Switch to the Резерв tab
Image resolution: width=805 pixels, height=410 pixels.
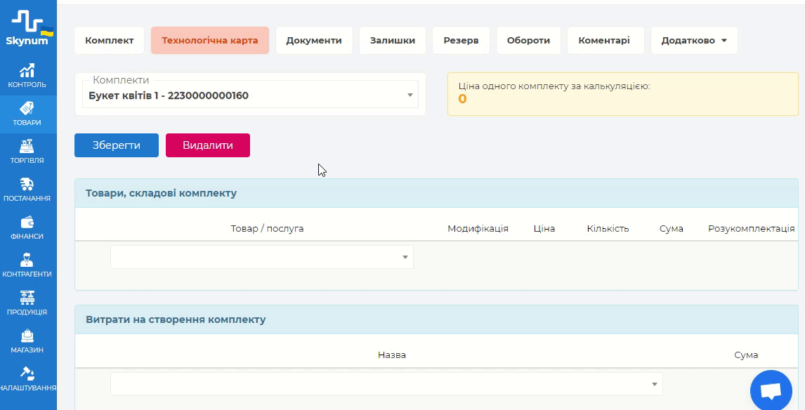(x=461, y=41)
